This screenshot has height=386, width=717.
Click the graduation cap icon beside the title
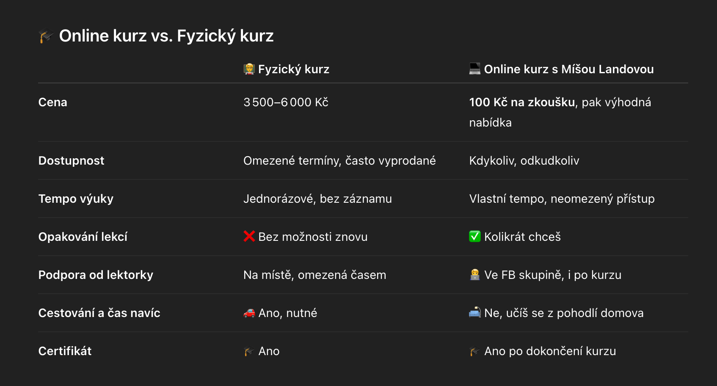coord(46,36)
